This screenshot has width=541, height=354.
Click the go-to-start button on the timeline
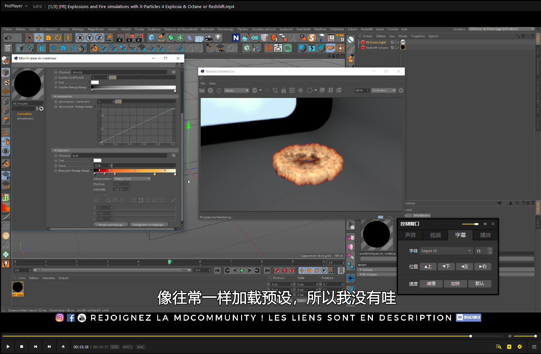[x=217, y=270]
